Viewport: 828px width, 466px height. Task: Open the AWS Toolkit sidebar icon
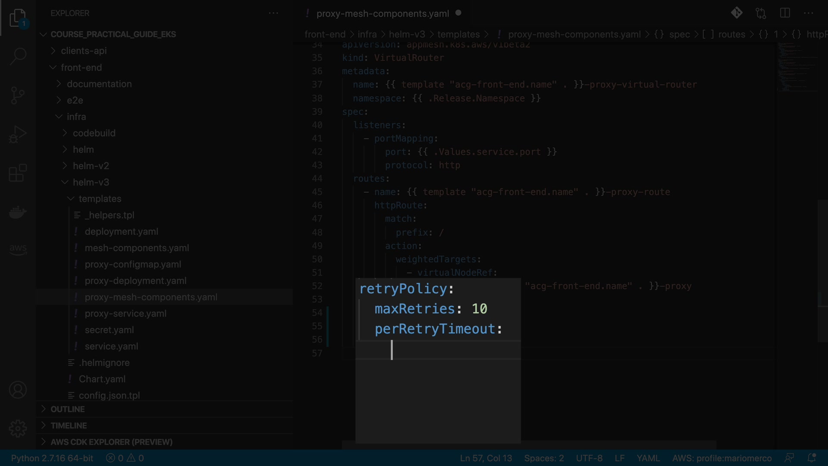click(18, 249)
